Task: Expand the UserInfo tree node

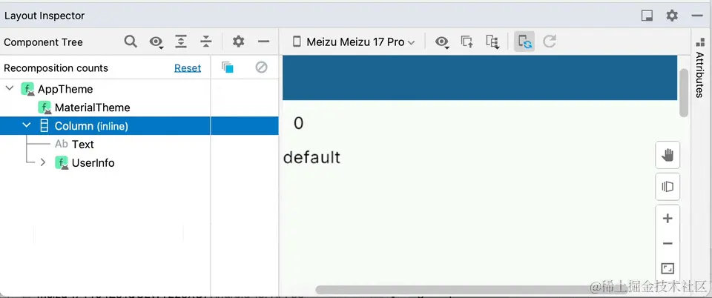Action: tap(43, 162)
